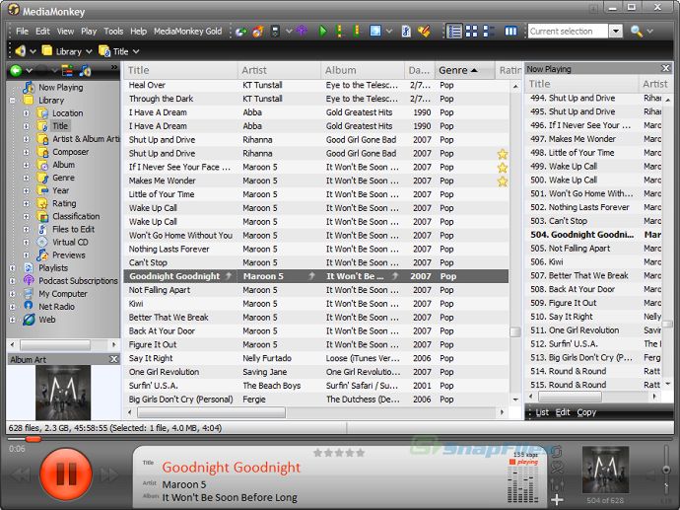Skip to the next track
Viewport: 680px width, 510px height.
click(108, 474)
